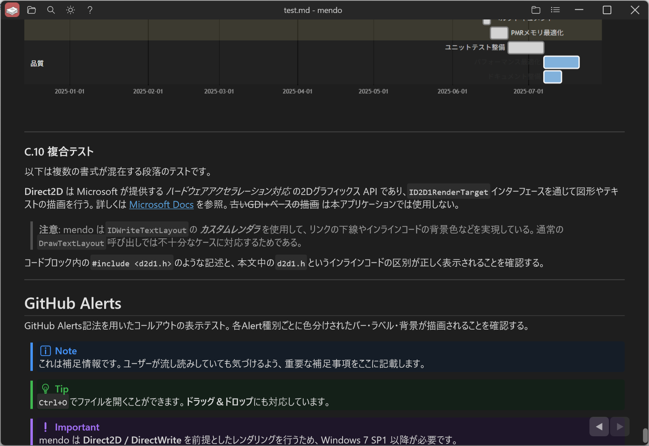The width and height of the screenshot is (649, 446).
Task: Click the Important exclamation icon
Action: 45,427
